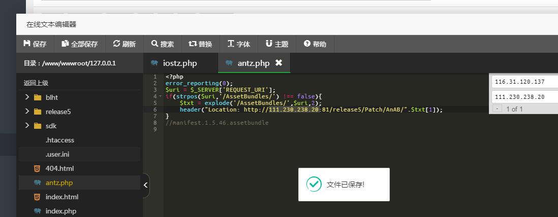Viewport: 558px width, 217px height.
Task: Toggle the replace row with the minus button
Action: [x=498, y=109]
